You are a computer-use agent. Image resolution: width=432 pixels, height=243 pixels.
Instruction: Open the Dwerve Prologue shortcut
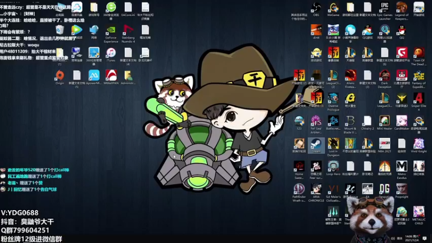point(333,102)
